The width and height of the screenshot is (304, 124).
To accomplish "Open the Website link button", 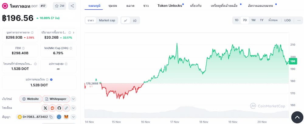I will pos(31,99).
